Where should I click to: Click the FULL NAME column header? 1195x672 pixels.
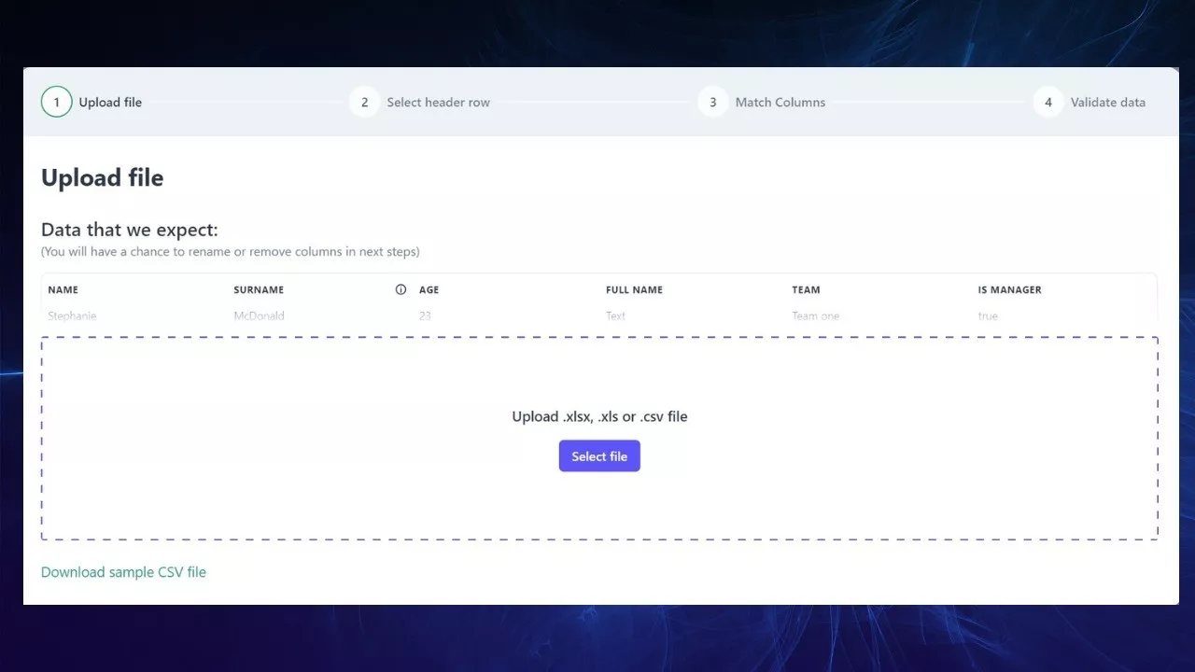click(x=634, y=290)
